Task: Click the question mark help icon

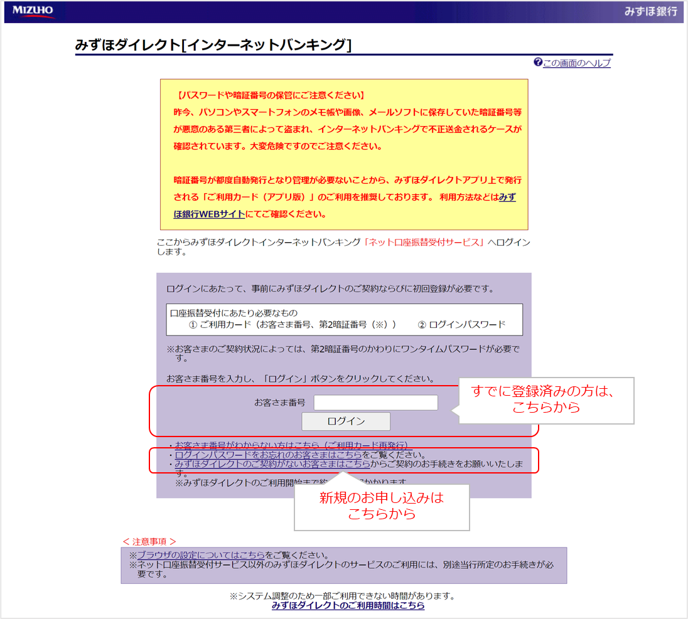Action: 537,62
